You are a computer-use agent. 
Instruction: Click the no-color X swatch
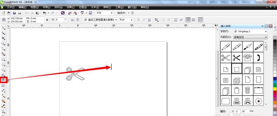pos(275,37)
